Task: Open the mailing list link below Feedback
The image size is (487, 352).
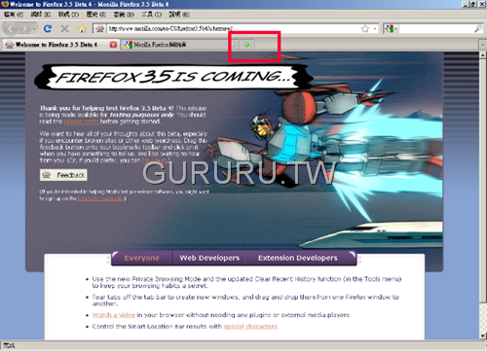Action: (x=100, y=198)
